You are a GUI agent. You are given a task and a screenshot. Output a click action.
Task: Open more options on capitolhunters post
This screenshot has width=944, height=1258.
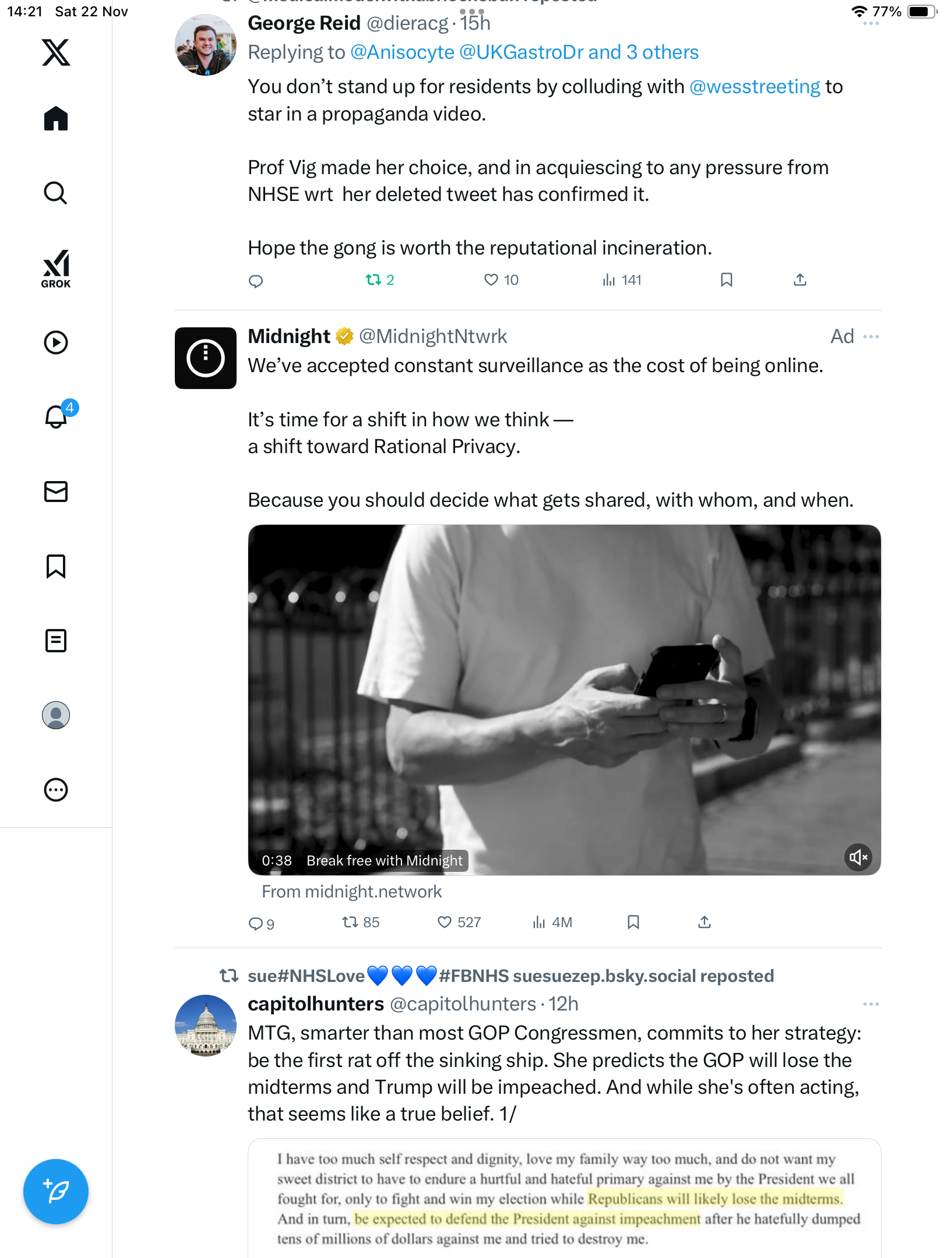(871, 1004)
